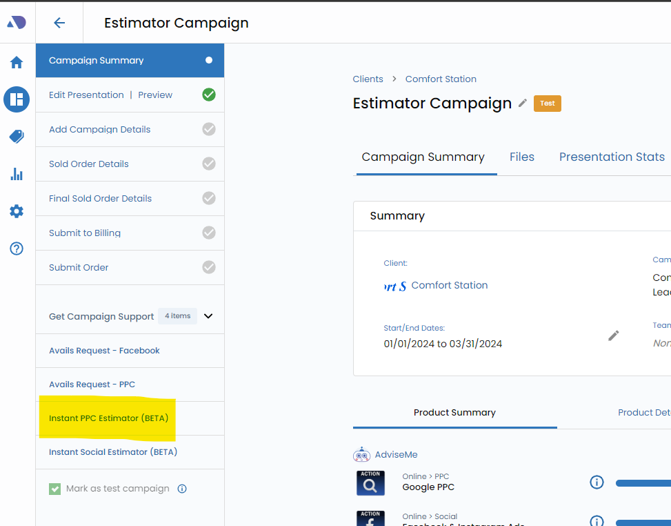Click the back arrow in header

pos(59,23)
